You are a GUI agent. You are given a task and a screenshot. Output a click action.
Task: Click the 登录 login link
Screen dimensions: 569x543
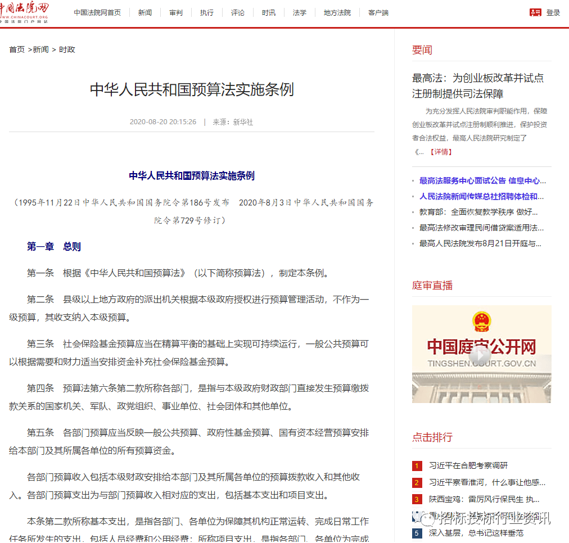(x=553, y=12)
